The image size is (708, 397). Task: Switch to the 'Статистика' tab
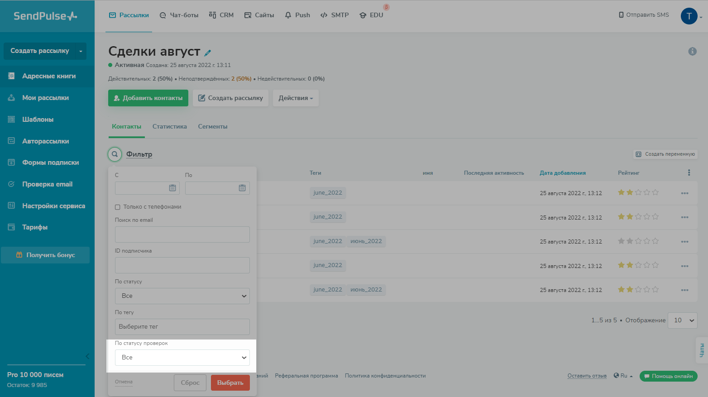(x=169, y=127)
